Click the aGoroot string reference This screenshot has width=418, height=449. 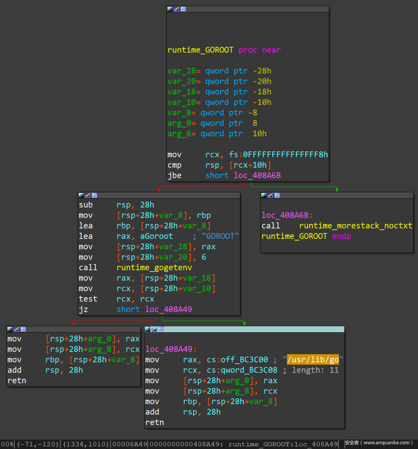156,236
